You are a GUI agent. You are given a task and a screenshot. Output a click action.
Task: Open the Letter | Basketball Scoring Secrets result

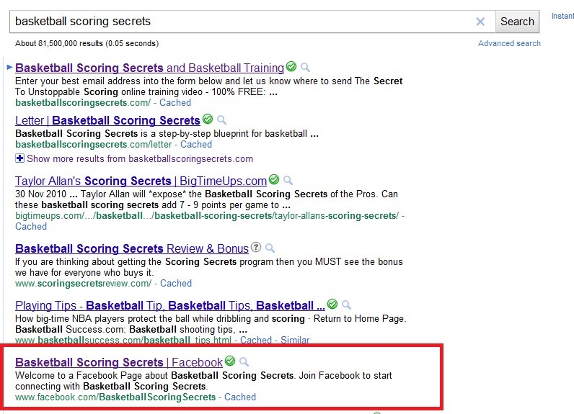107,120
